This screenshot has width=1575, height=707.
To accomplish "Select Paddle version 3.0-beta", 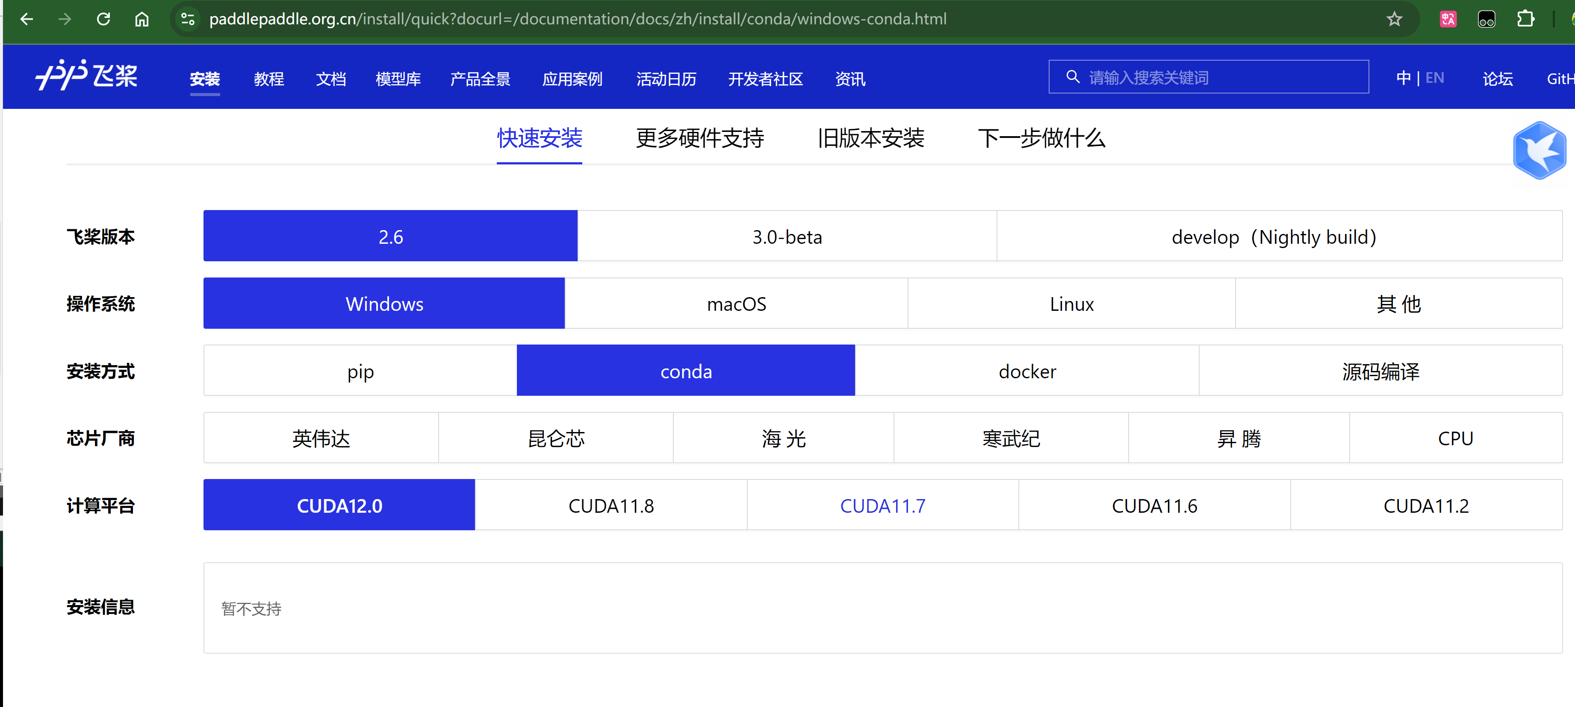I will [787, 236].
